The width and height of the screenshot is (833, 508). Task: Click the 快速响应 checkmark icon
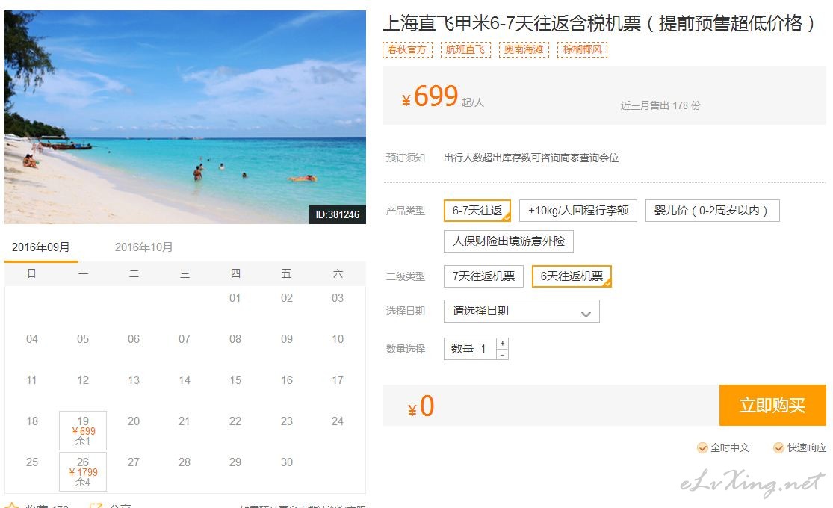click(778, 448)
